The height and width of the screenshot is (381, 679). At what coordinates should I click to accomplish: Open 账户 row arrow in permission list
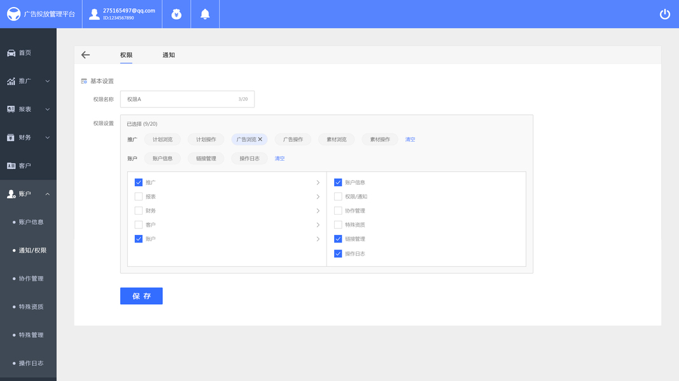tap(318, 239)
